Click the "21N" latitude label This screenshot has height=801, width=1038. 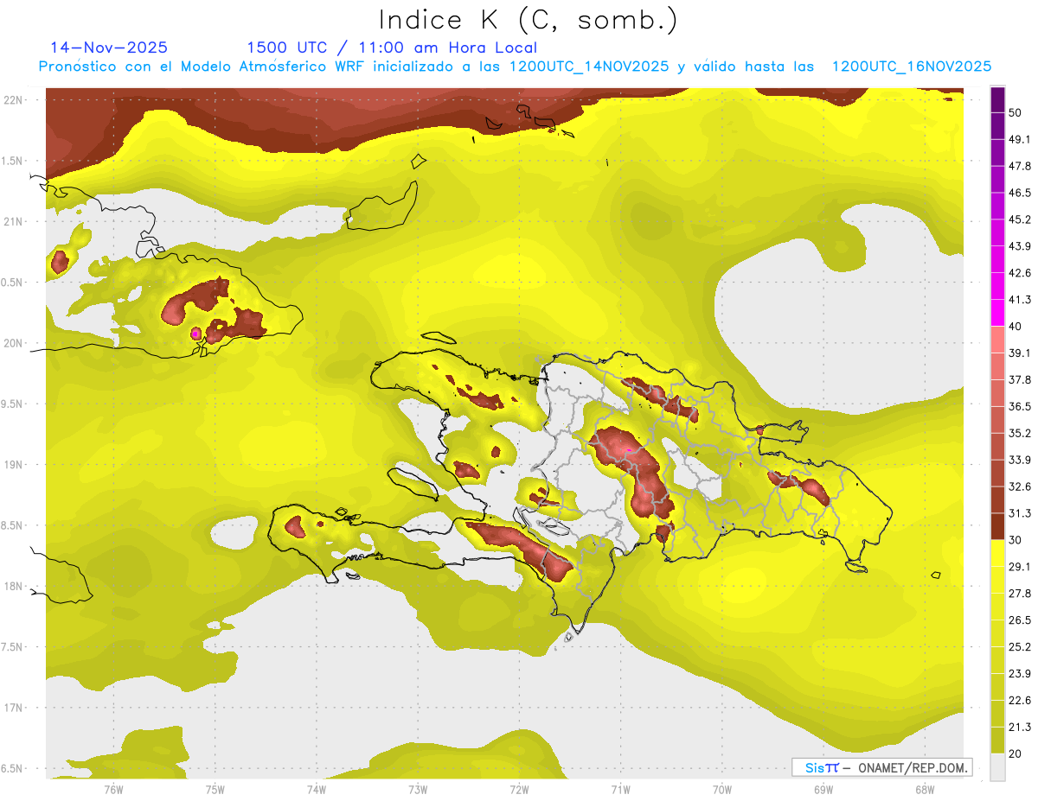point(13,221)
